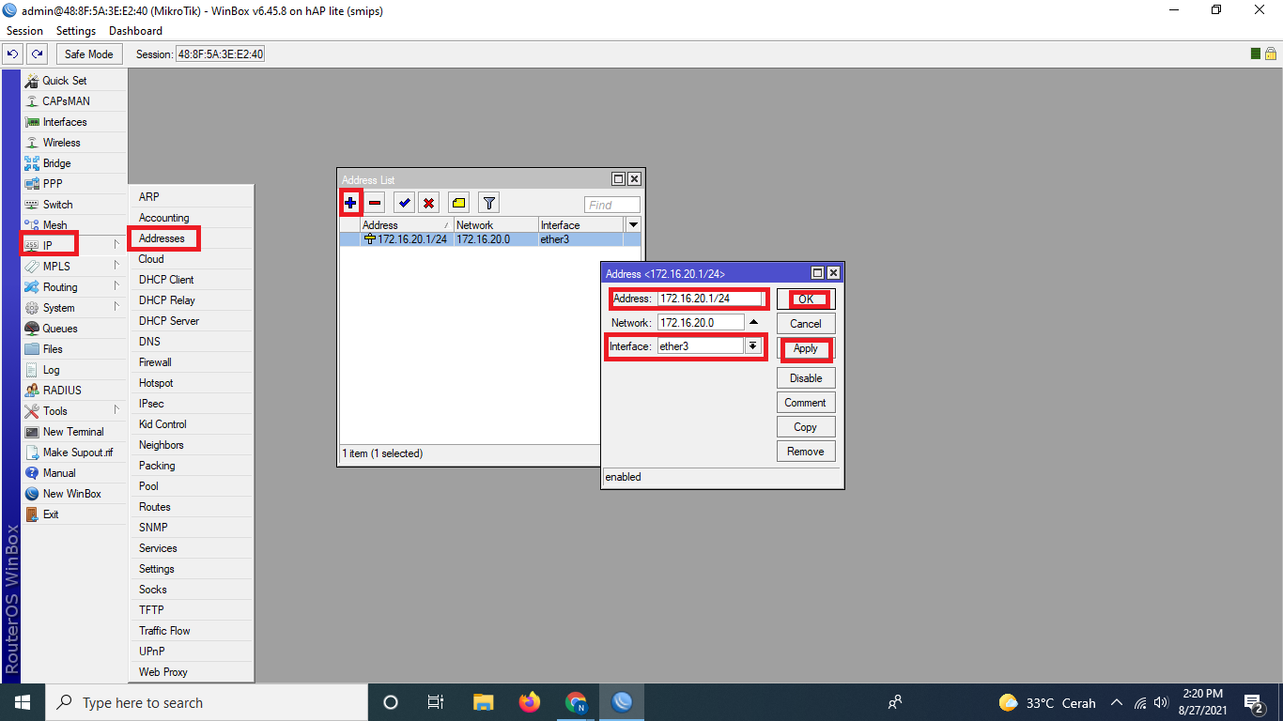This screenshot has height=721, width=1283.
Task: Click Disable button in Address dialog
Action: (806, 378)
